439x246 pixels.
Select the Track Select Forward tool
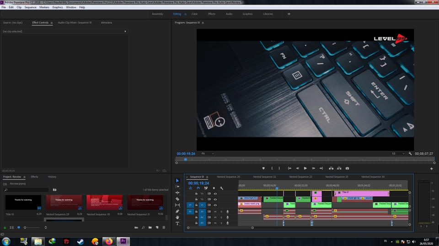tap(177, 187)
